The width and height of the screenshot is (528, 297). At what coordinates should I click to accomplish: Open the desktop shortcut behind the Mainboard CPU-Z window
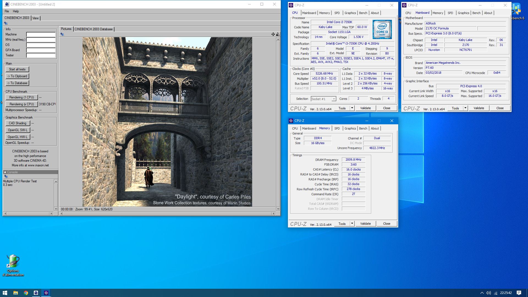(517, 12)
